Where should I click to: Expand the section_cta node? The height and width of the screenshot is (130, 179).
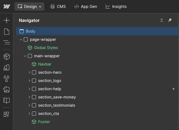(x=29, y=114)
